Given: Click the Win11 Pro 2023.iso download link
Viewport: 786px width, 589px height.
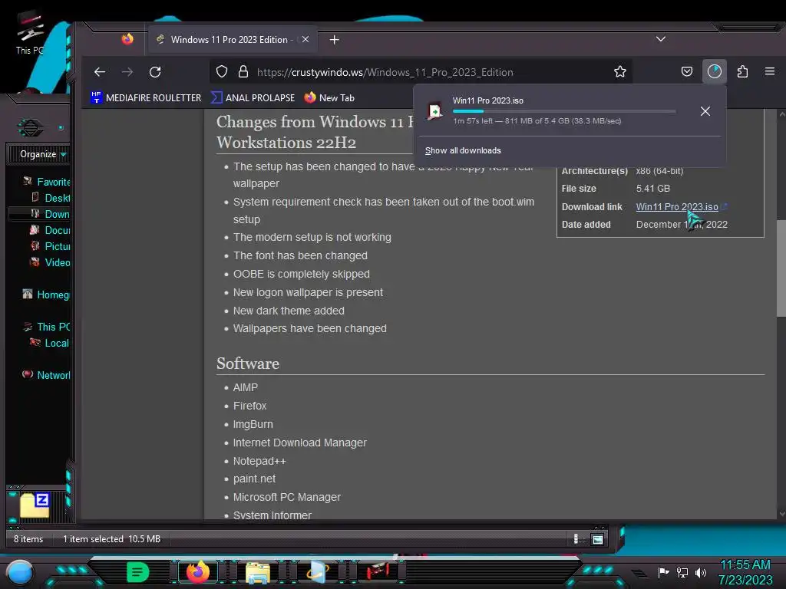Looking at the screenshot, I should pos(677,207).
